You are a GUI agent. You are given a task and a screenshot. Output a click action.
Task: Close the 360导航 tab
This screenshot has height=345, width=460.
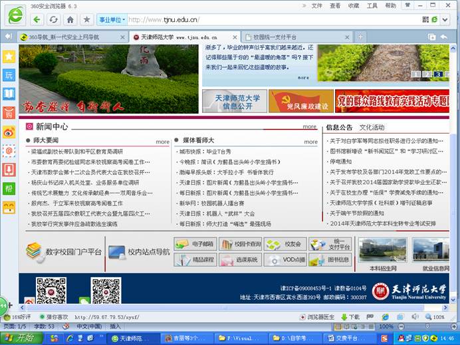coord(122,37)
